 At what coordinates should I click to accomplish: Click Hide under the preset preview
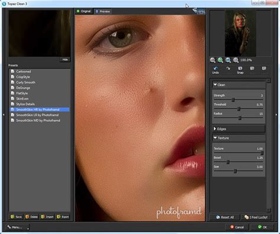click(65, 59)
